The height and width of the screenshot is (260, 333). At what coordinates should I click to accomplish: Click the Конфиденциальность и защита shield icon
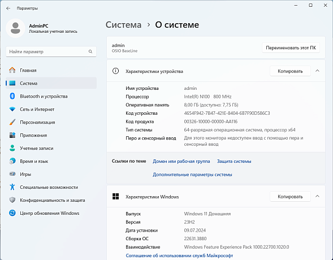coord(12,200)
